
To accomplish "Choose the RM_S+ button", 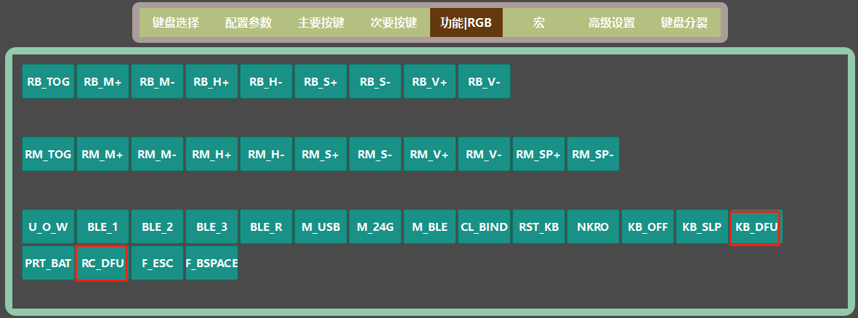I will click(x=320, y=154).
